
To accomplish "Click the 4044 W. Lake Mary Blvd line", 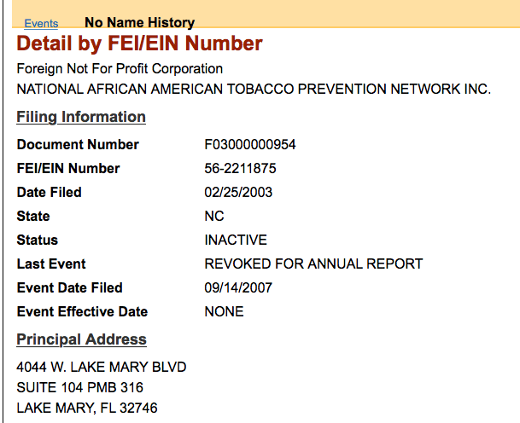I will [x=102, y=367].
